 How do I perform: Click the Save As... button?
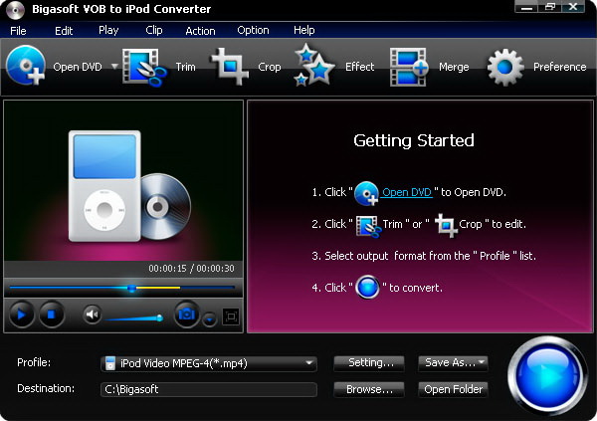[x=453, y=363]
